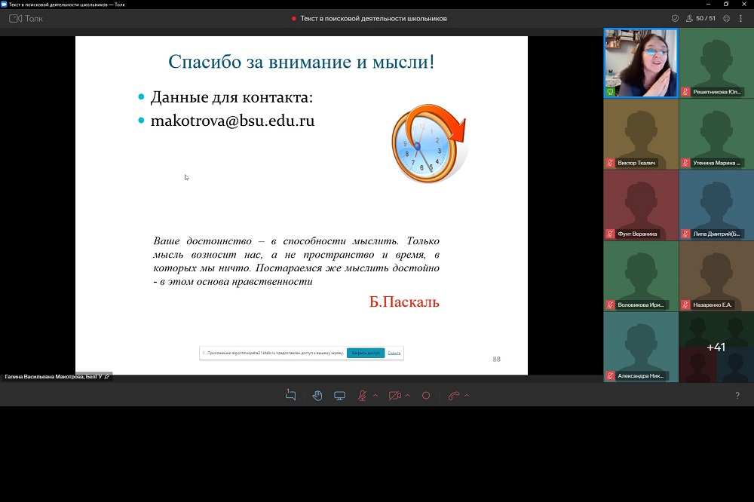This screenshot has height=502, width=754.
Task: Unmute the microphone
Action: click(363, 396)
